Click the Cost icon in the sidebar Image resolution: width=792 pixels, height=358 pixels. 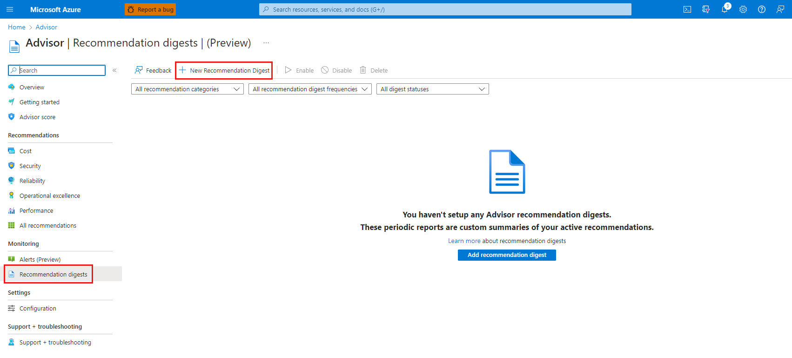click(x=12, y=151)
